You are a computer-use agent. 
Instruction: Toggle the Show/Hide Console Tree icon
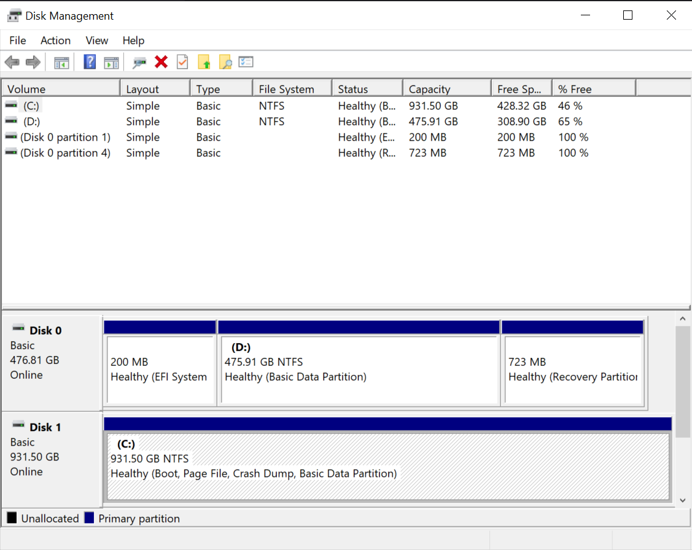(x=62, y=63)
